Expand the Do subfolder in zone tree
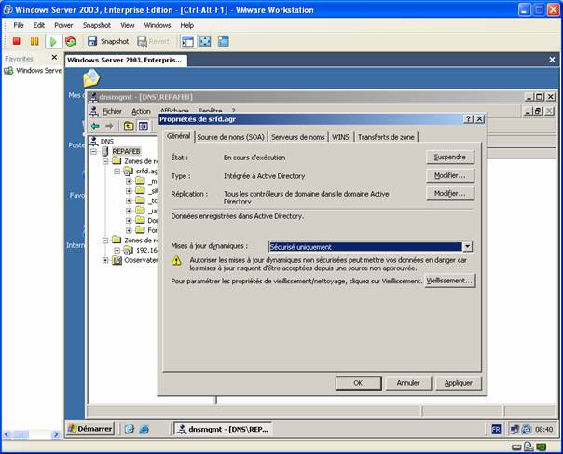The image size is (563, 454). pyautogui.click(x=129, y=220)
